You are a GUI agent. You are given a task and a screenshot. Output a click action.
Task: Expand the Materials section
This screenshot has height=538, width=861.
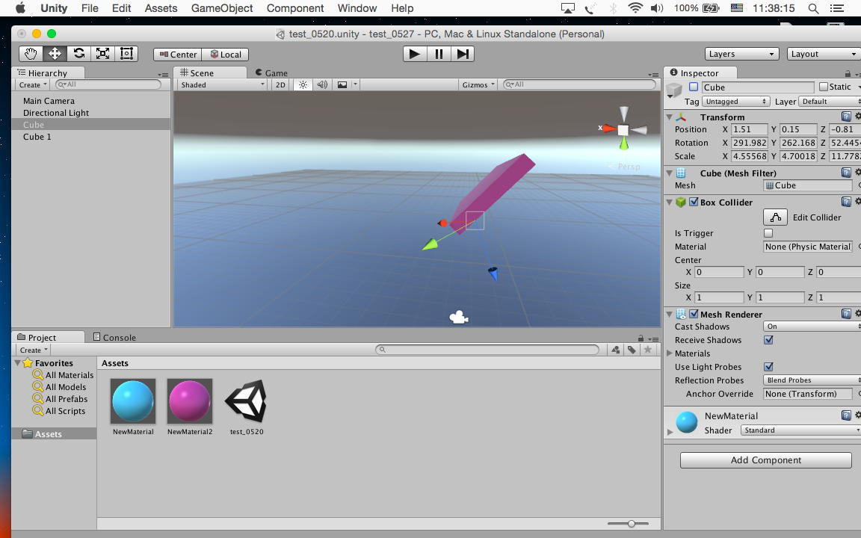click(670, 353)
